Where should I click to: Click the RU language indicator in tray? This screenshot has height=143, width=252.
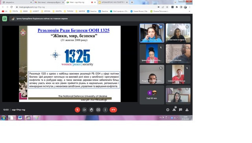(160, 118)
